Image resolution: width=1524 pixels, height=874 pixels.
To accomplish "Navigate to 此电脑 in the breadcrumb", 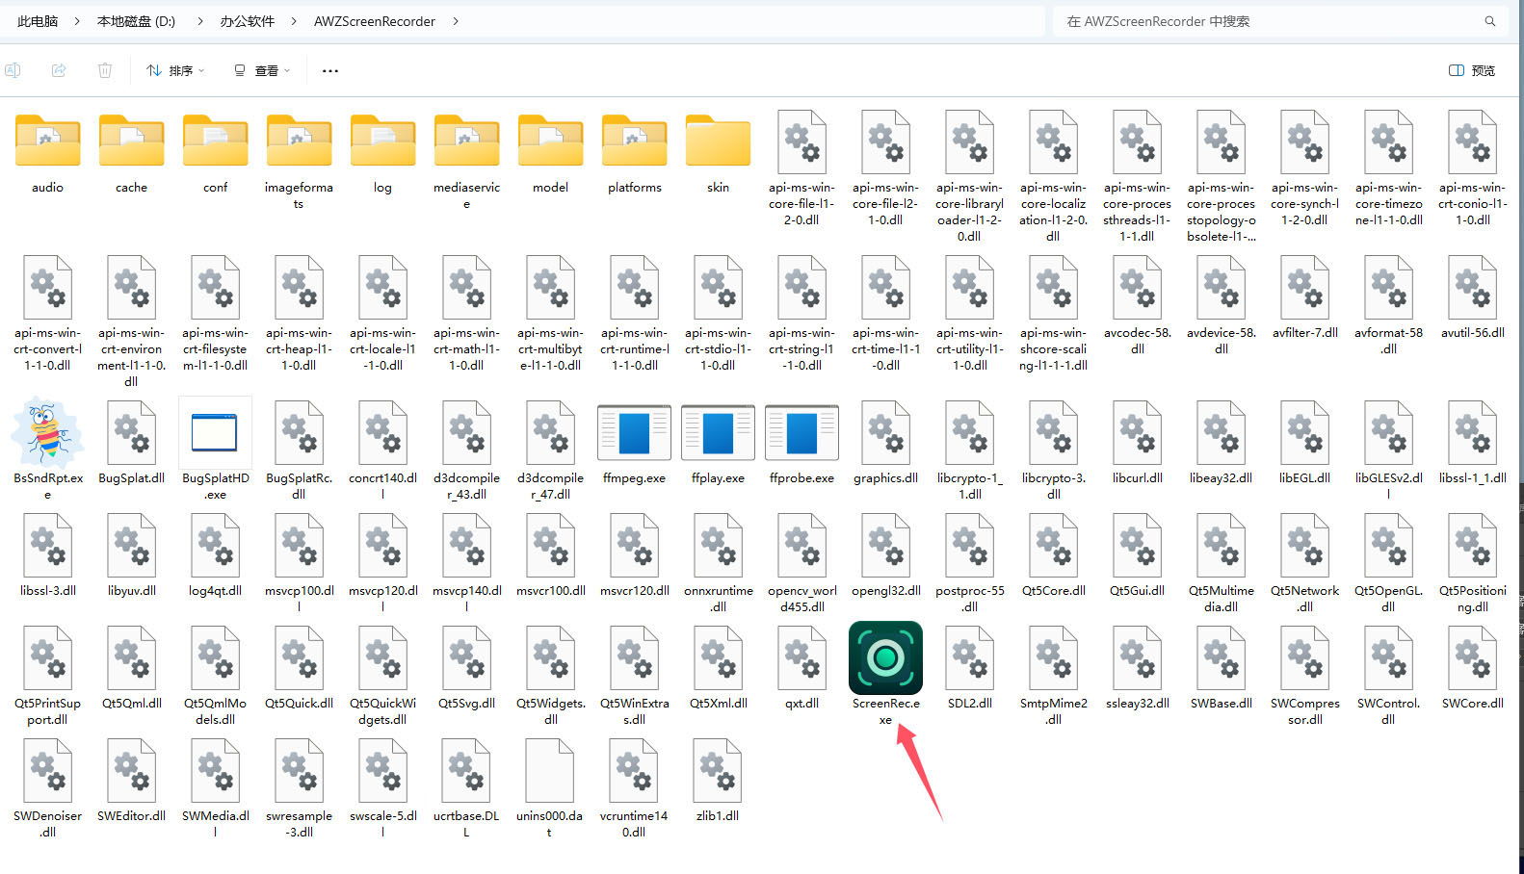I will point(38,21).
